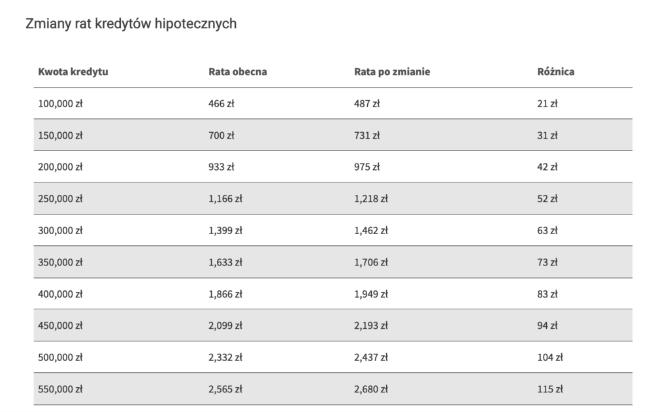Select the 150,000 zł loan amount cell

[x=60, y=135]
